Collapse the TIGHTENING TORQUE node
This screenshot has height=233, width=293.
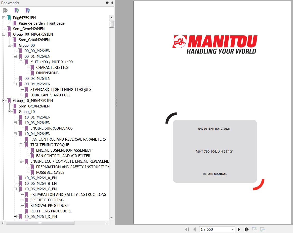(21, 145)
